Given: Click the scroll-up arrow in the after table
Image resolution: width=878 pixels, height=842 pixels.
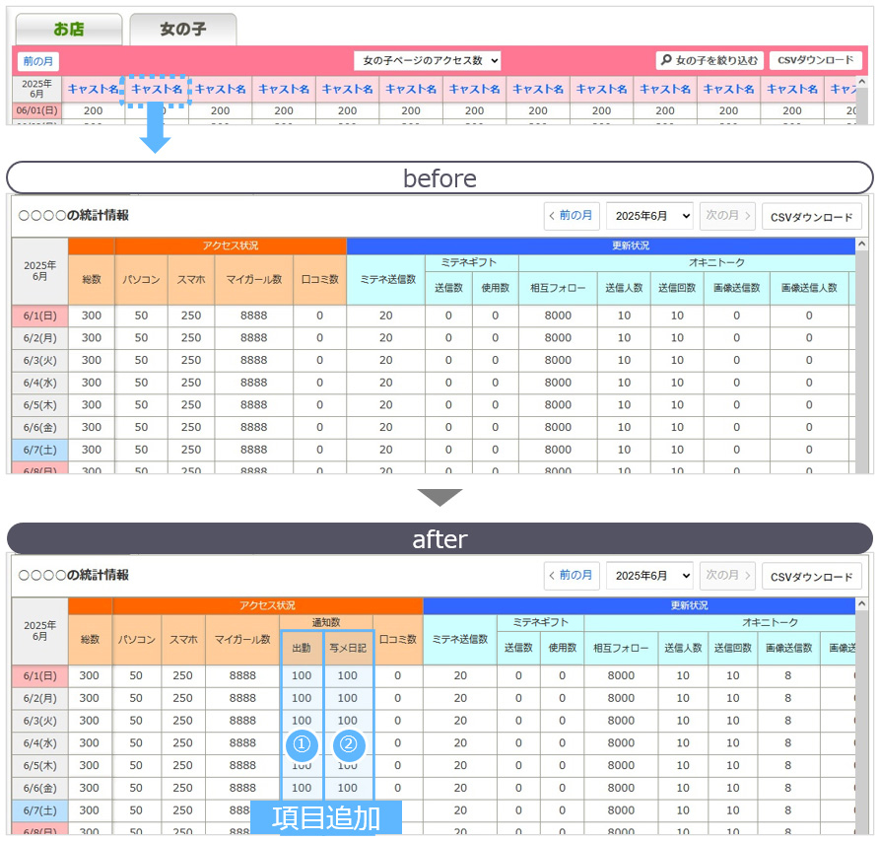Looking at the screenshot, I should pyautogui.click(x=862, y=604).
